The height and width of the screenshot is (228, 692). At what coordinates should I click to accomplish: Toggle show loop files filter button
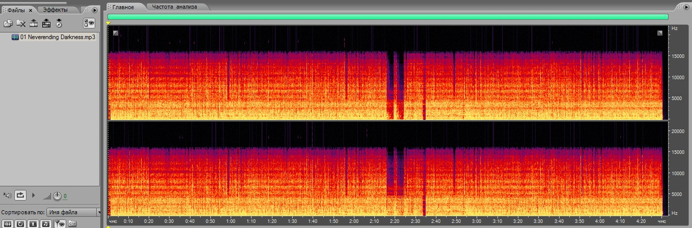(20, 224)
